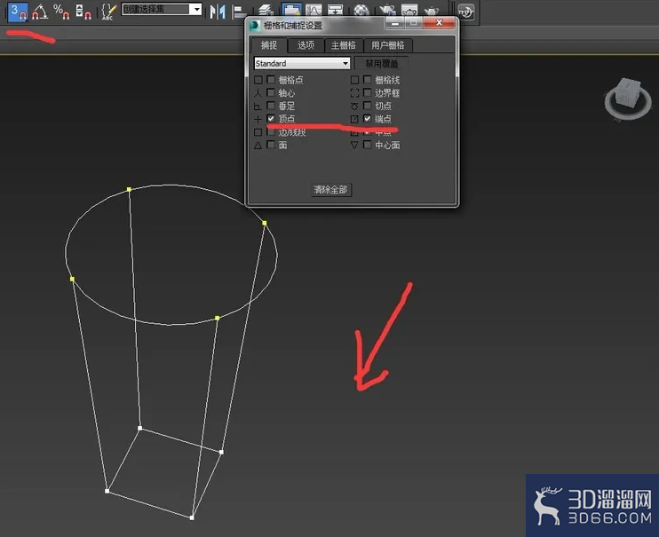Image resolution: width=659 pixels, height=537 pixels.
Task: Open the Rendered Frame Window
Action: [x=409, y=9]
